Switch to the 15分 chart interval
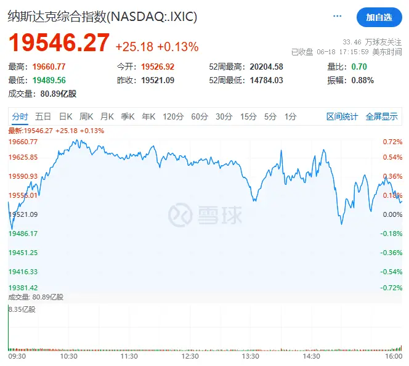The image size is (409, 366). [x=248, y=116]
